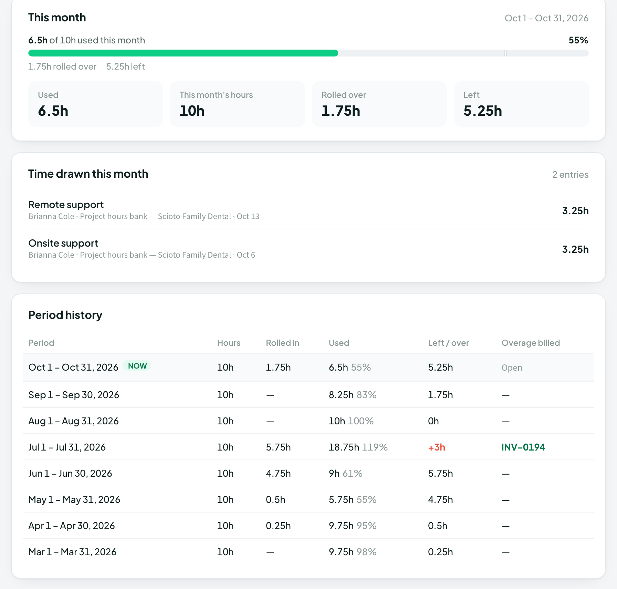Select the Apr 1 – Apr 30, 2026 row
The width and height of the screenshot is (617, 589).
pyautogui.click(x=308, y=526)
